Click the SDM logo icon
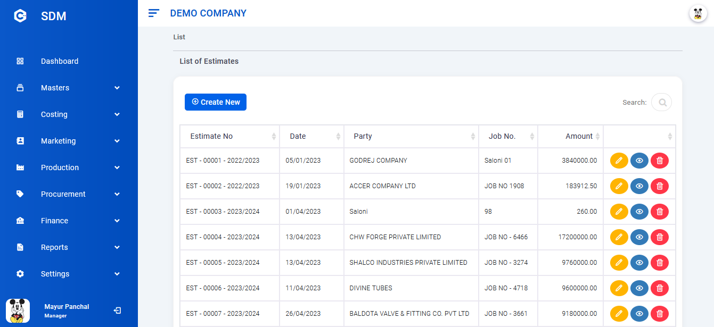 (x=20, y=16)
